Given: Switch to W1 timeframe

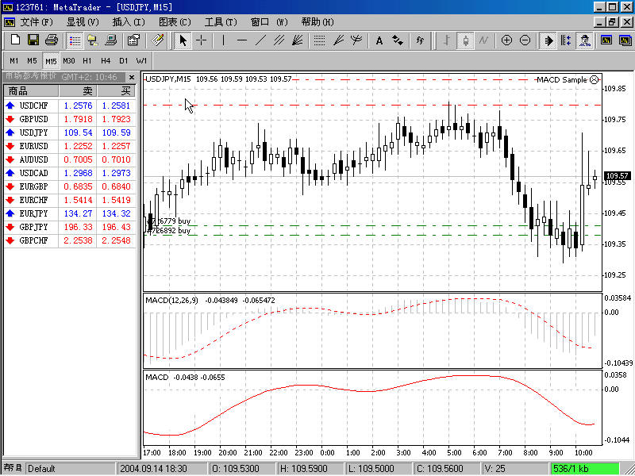Looking at the screenshot, I should coord(142,61).
